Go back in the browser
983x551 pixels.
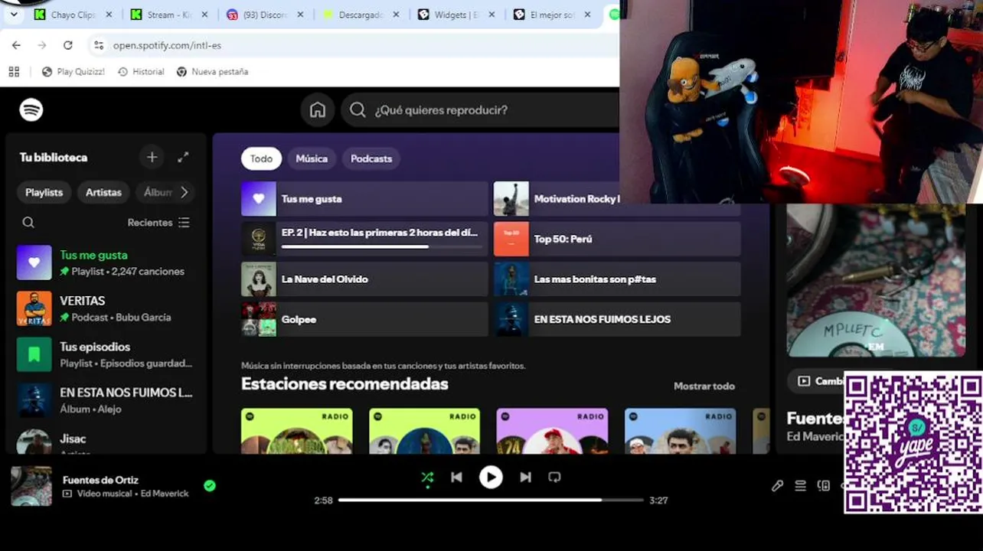click(17, 45)
